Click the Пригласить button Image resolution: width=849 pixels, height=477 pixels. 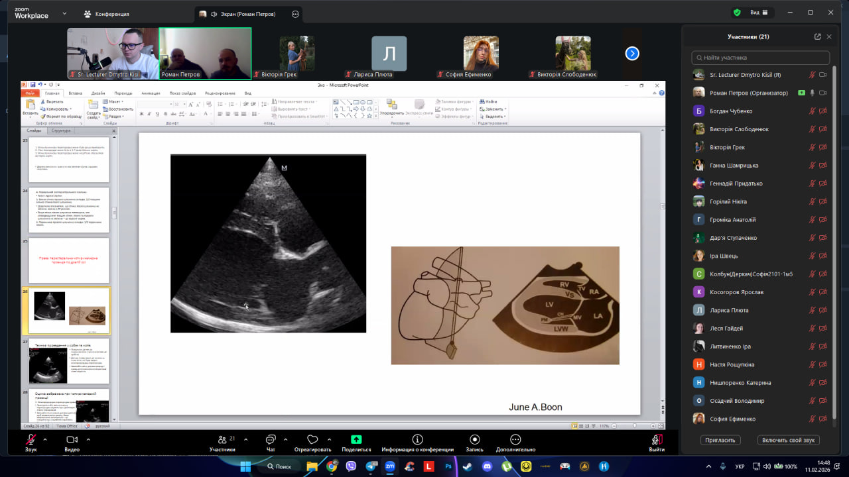click(x=720, y=440)
